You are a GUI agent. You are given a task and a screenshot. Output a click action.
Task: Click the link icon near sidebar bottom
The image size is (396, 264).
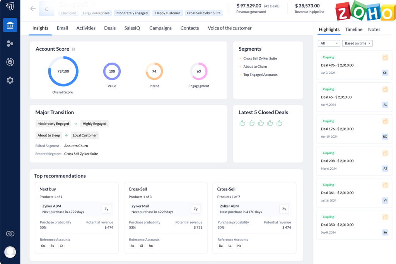coord(10,234)
